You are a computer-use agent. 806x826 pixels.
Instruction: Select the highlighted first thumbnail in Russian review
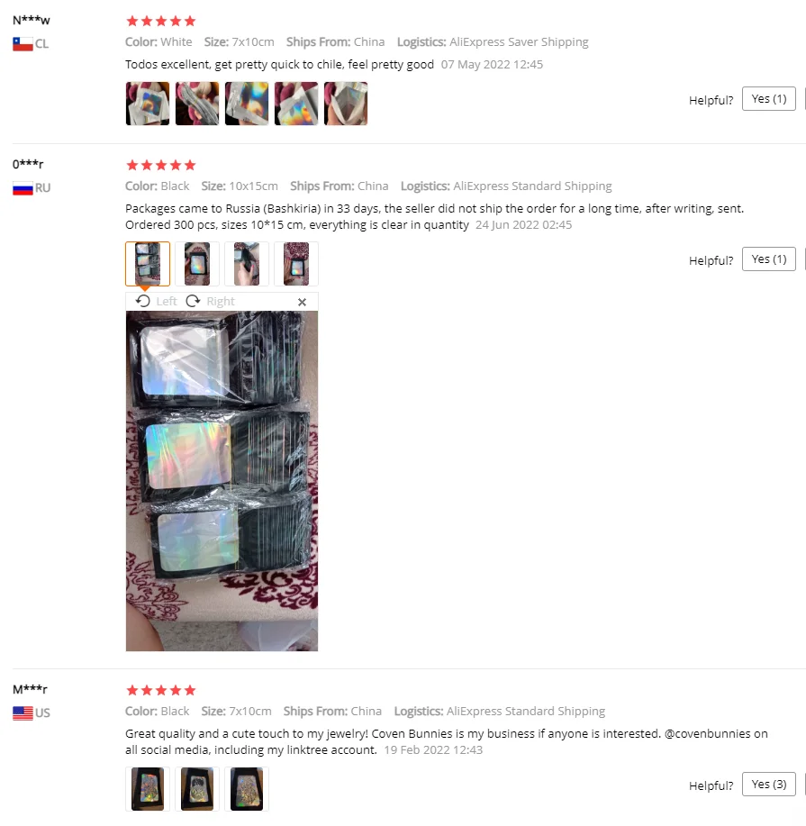(148, 264)
